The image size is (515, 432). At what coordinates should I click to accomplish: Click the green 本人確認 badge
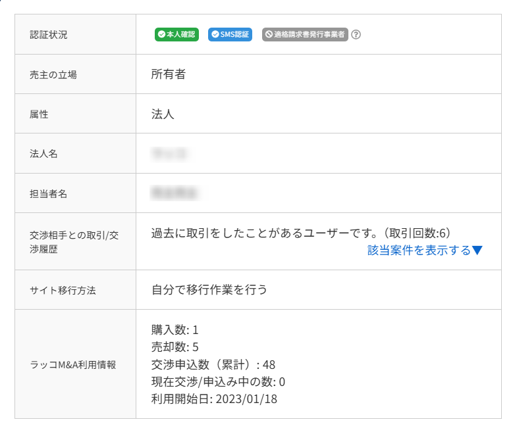pyautogui.click(x=176, y=34)
